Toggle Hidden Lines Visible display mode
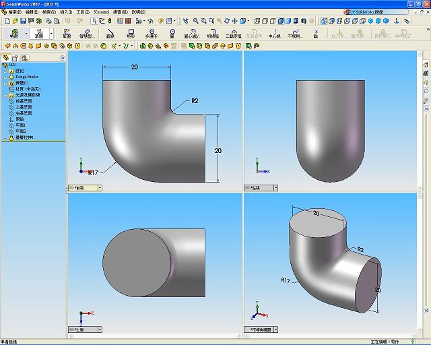This screenshot has width=431, height=345. pos(265,21)
